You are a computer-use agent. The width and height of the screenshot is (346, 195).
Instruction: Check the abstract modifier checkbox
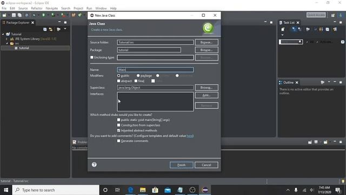(119, 81)
